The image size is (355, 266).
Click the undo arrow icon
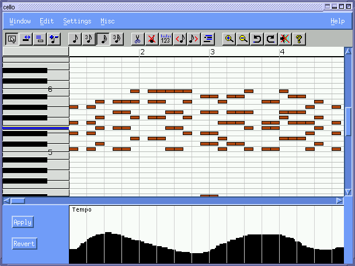pyautogui.click(x=257, y=39)
